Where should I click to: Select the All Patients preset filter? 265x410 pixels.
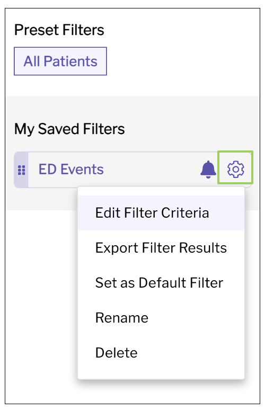pyautogui.click(x=60, y=61)
